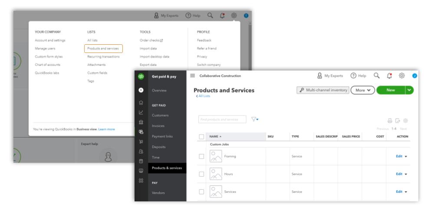Expand Edit action arrow for Framing

[x=406, y=156]
